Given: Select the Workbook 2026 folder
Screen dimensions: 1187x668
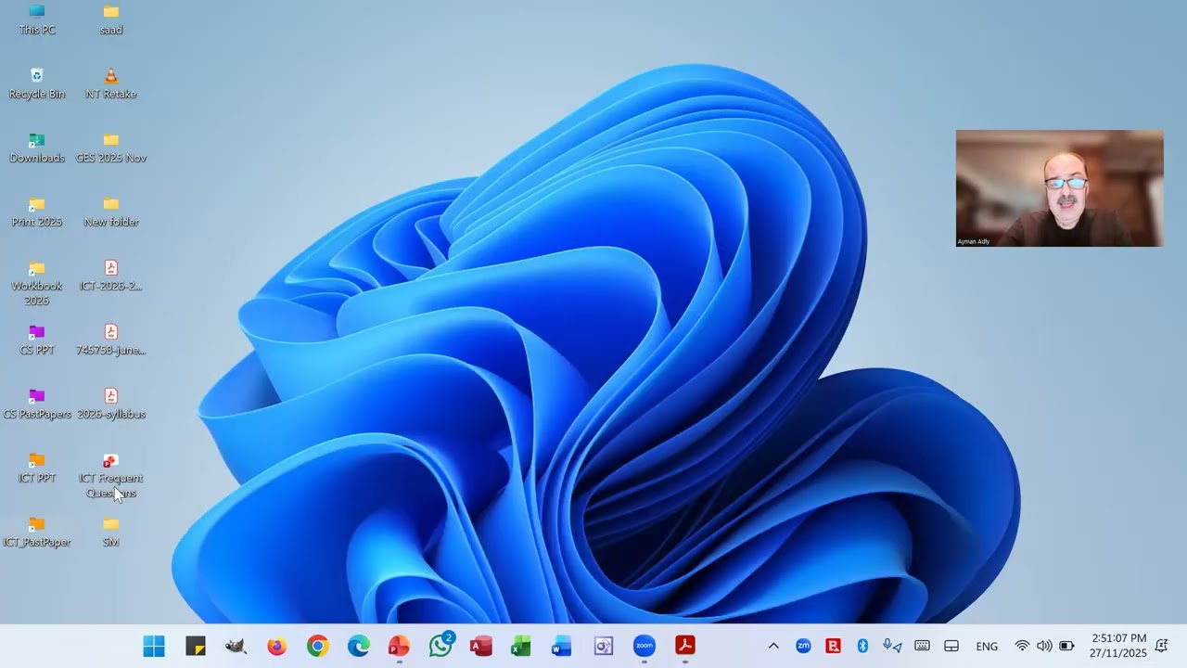Looking at the screenshot, I should (x=37, y=283).
